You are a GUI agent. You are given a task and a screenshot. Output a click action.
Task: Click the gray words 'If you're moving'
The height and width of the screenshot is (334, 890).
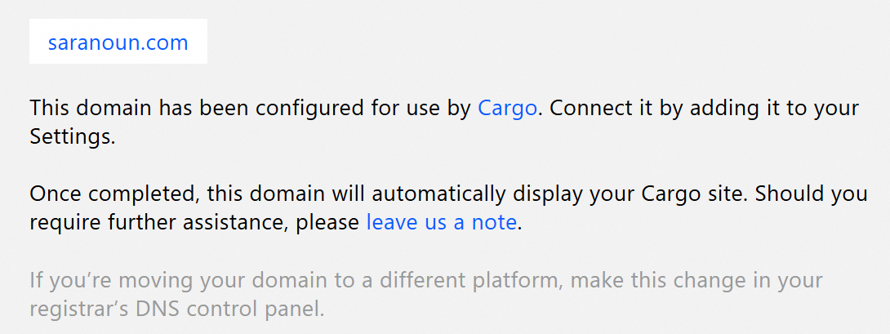(100, 281)
